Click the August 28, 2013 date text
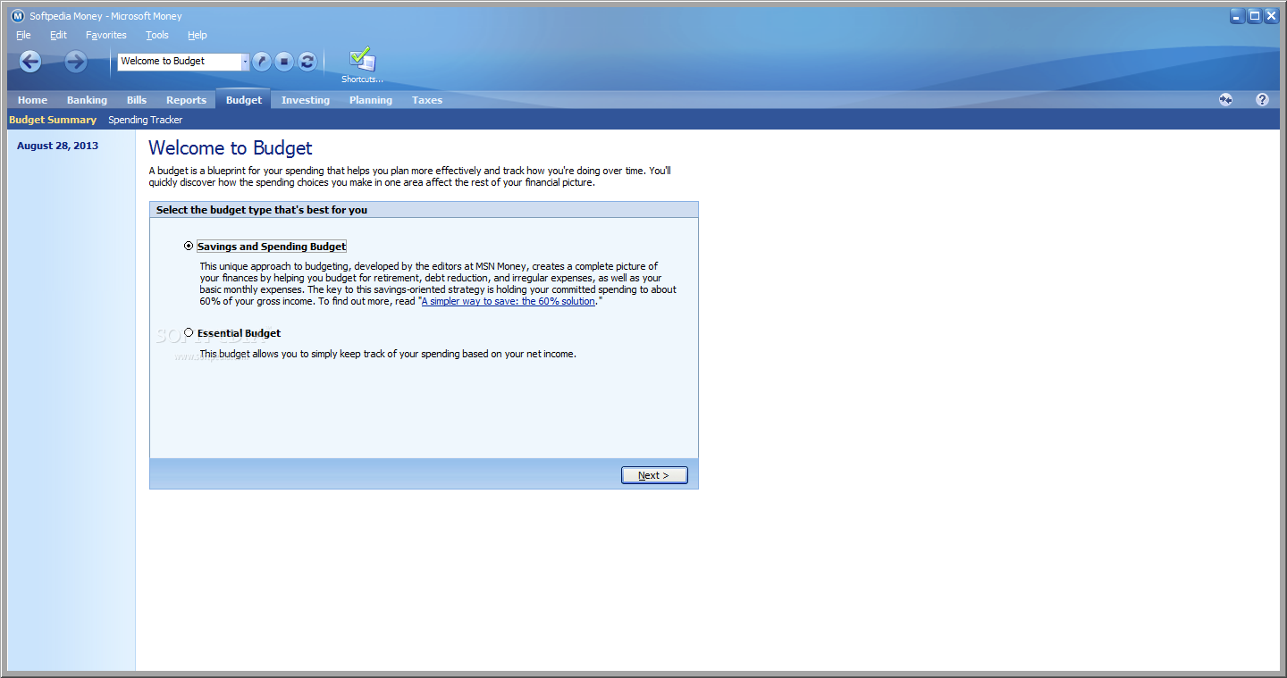The width and height of the screenshot is (1287, 678). 57,146
